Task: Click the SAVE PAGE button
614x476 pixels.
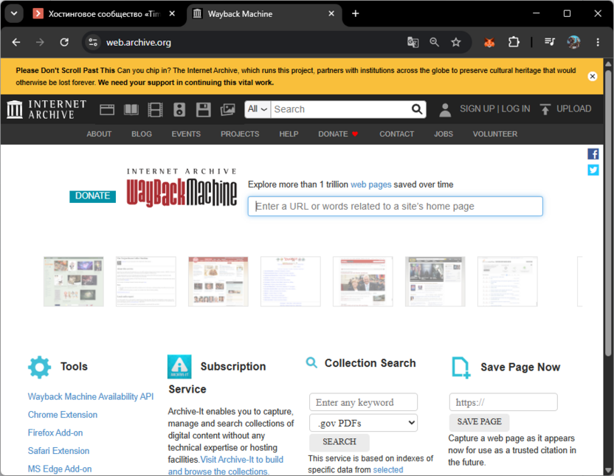Action: pyautogui.click(x=479, y=421)
